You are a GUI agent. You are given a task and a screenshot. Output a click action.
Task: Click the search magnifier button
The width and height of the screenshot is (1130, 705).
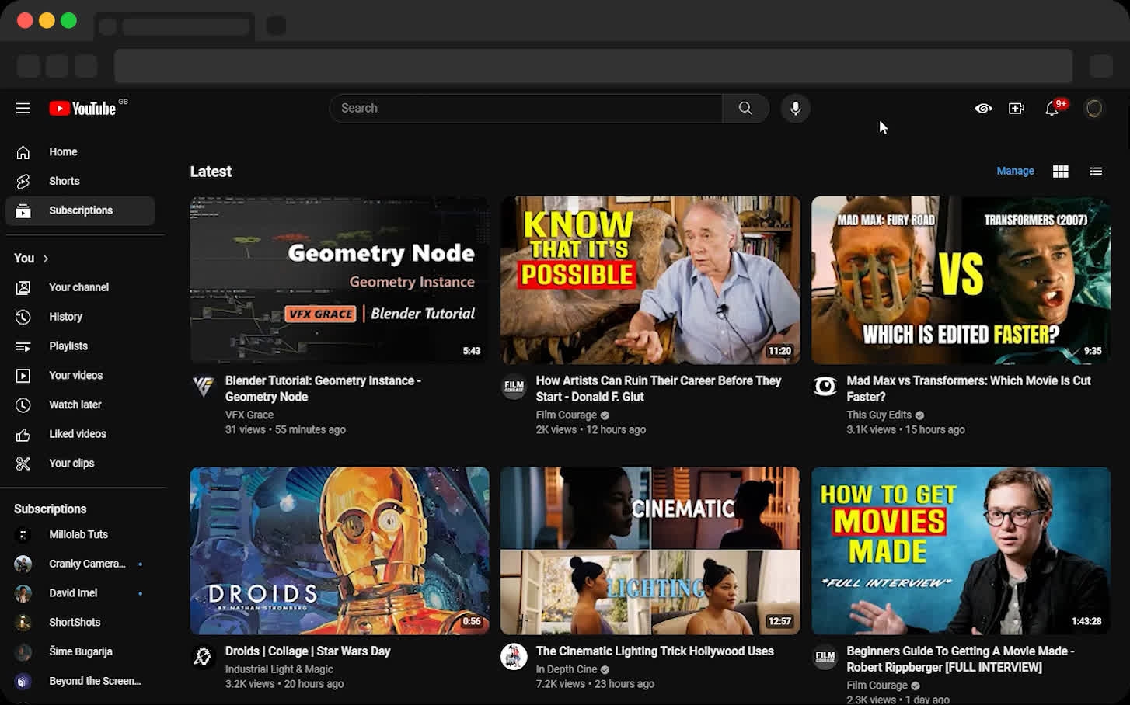(x=745, y=108)
